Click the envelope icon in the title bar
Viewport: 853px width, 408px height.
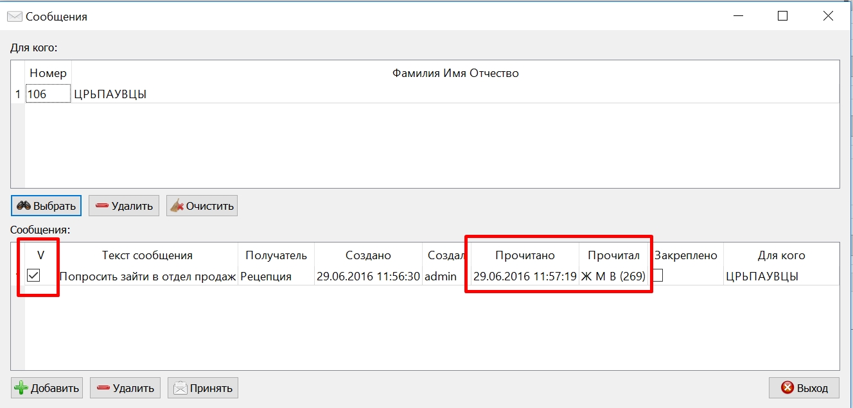(x=14, y=17)
